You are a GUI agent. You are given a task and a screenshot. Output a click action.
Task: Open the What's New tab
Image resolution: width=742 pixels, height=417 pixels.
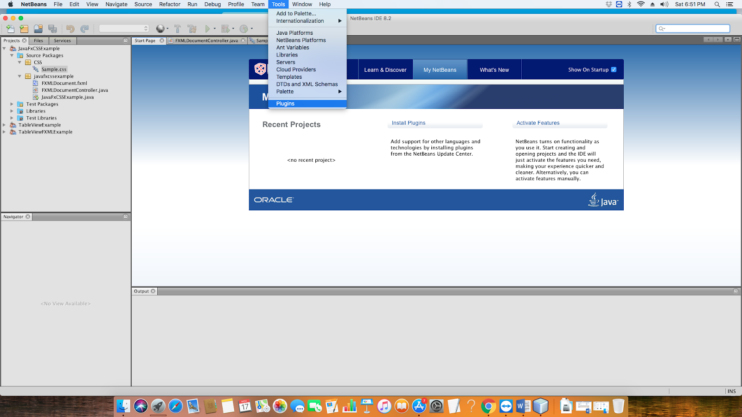(x=494, y=69)
